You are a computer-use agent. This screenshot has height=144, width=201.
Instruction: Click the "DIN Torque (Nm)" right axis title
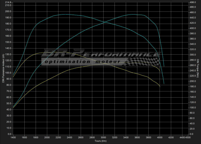pos(198,68)
